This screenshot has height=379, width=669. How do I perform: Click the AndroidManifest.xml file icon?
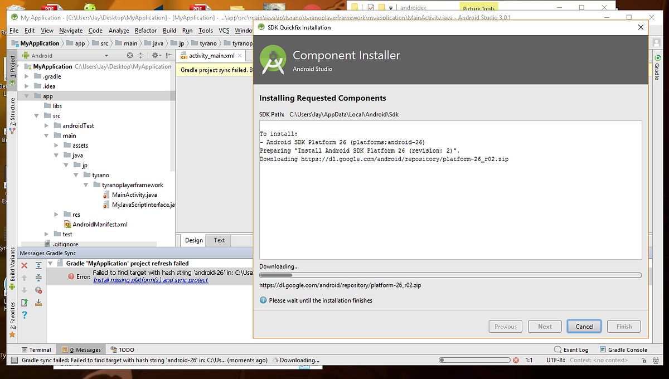point(67,224)
